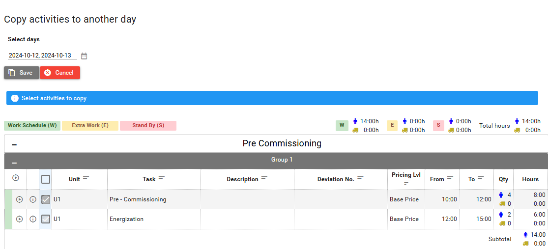Collapse the Pre Commissioning section
The image size is (548, 249).
14,144
